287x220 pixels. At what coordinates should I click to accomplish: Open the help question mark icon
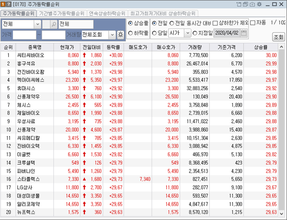(x=9, y=4)
